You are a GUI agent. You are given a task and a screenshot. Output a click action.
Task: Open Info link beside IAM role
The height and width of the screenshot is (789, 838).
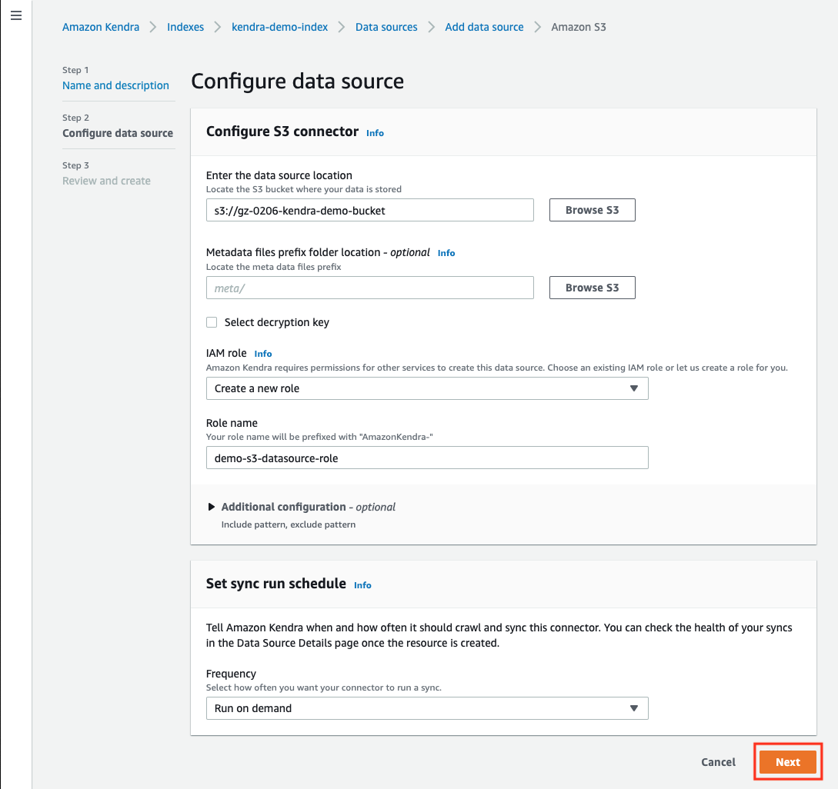point(263,354)
